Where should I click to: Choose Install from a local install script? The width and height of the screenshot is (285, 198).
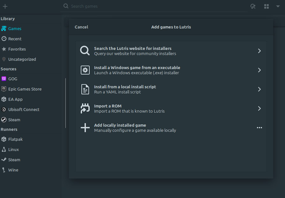[171, 89]
